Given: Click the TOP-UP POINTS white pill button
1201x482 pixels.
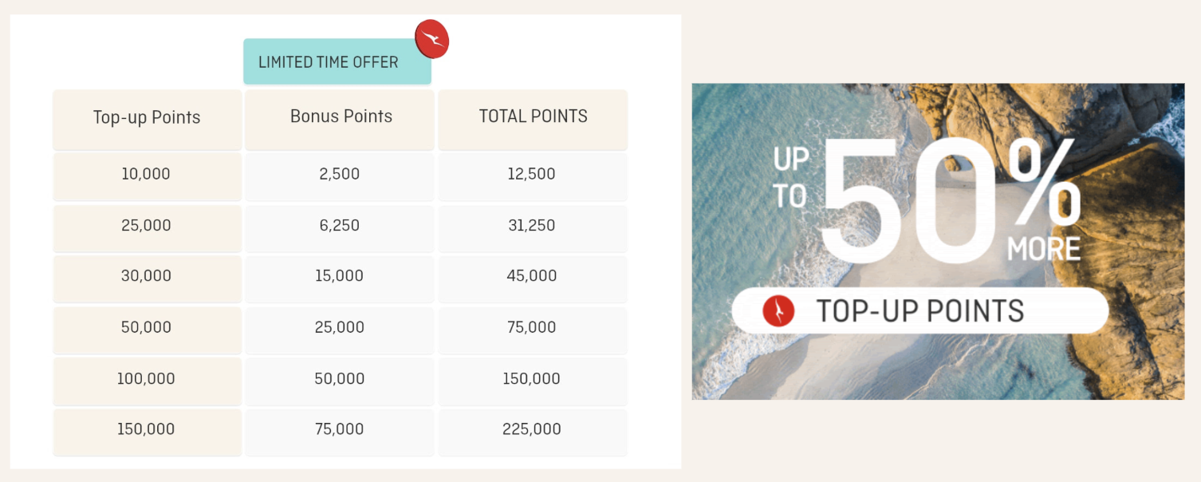Looking at the screenshot, I should pos(920,310).
